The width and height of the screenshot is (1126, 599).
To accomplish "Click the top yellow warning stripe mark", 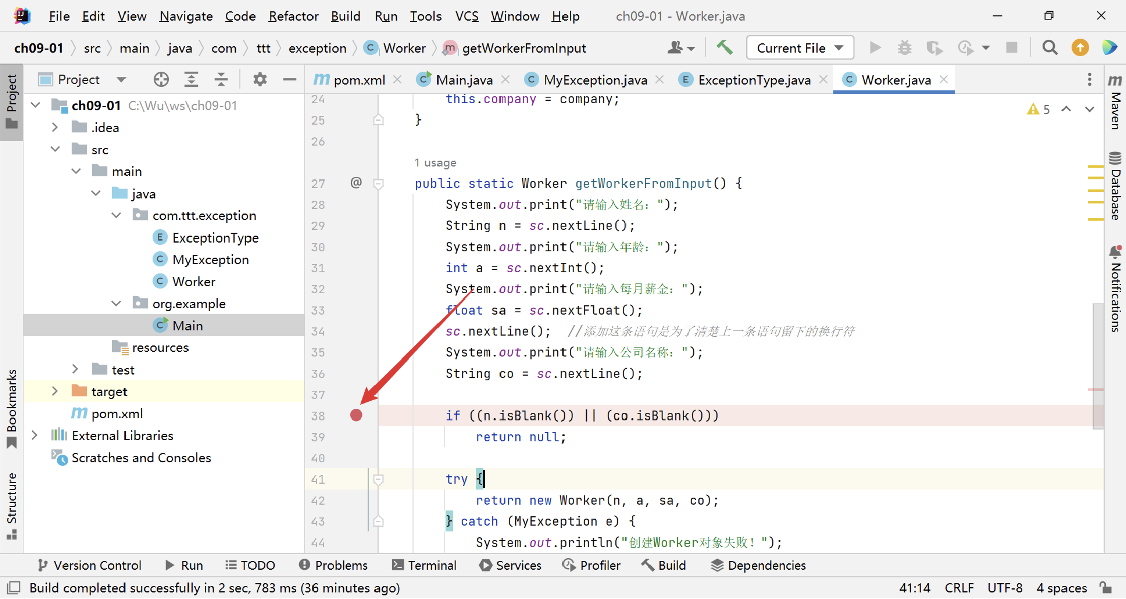I will tap(1095, 166).
